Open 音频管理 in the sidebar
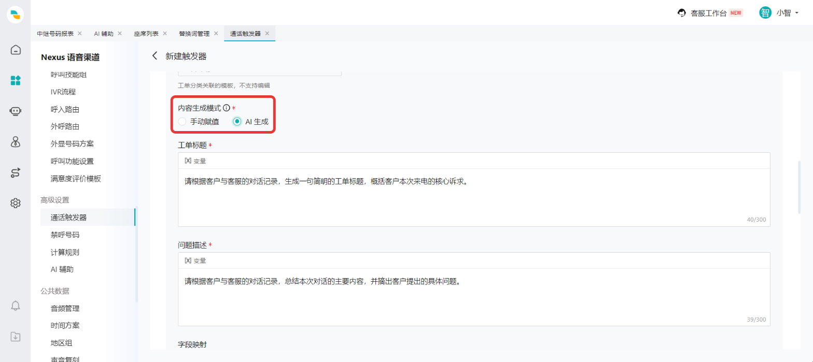813x362 pixels. click(65, 308)
